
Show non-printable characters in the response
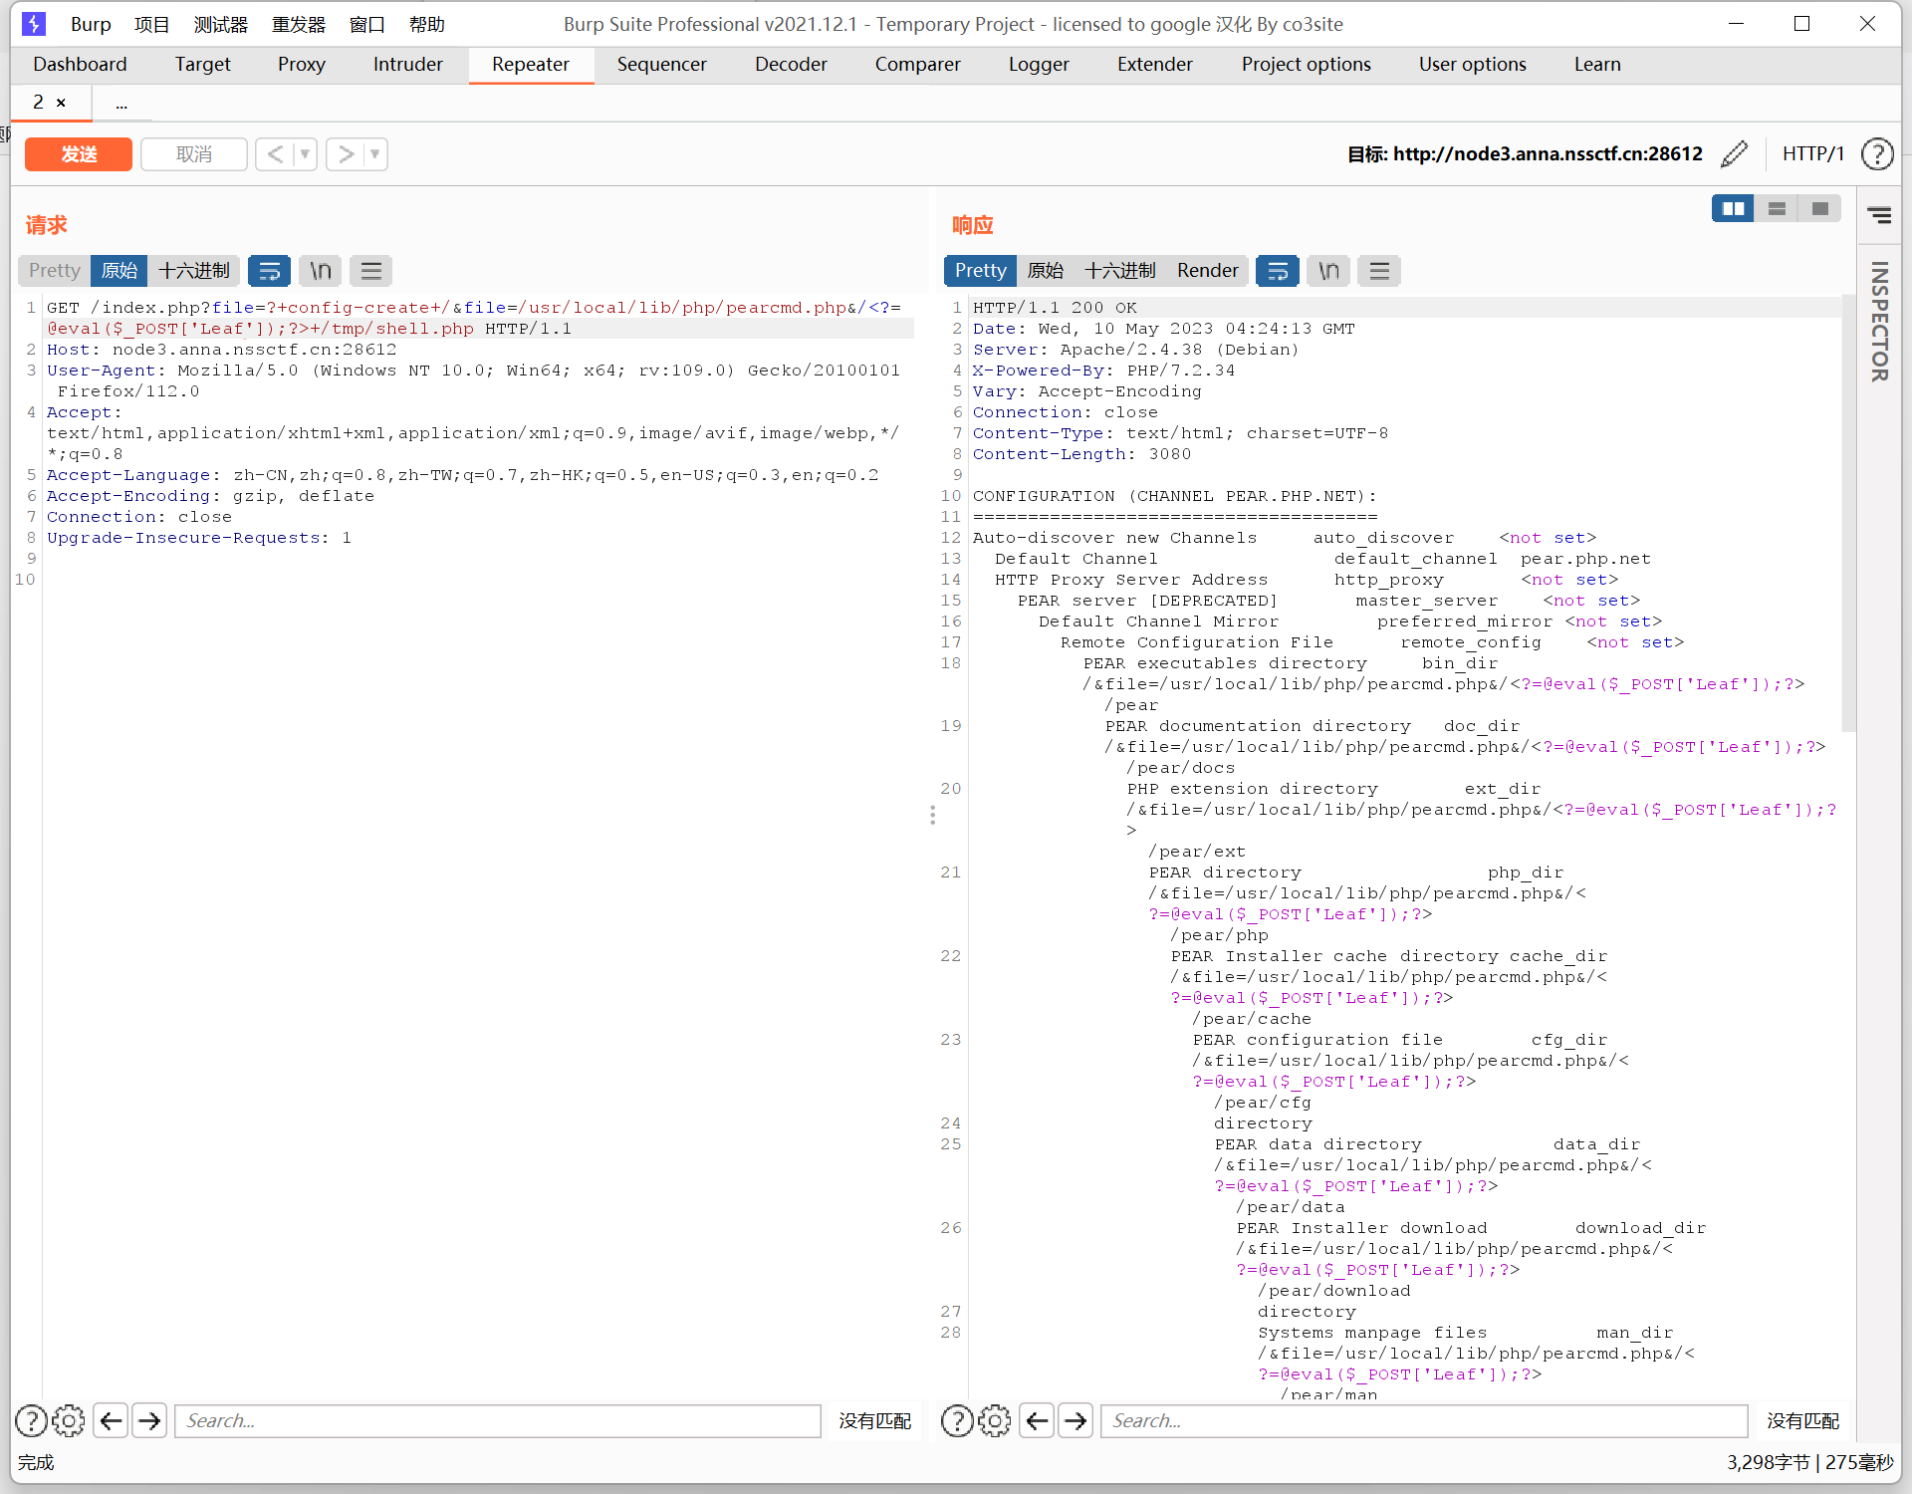tap(1327, 270)
